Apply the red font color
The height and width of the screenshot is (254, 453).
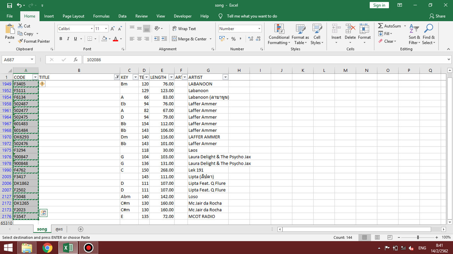tap(115, 39)
